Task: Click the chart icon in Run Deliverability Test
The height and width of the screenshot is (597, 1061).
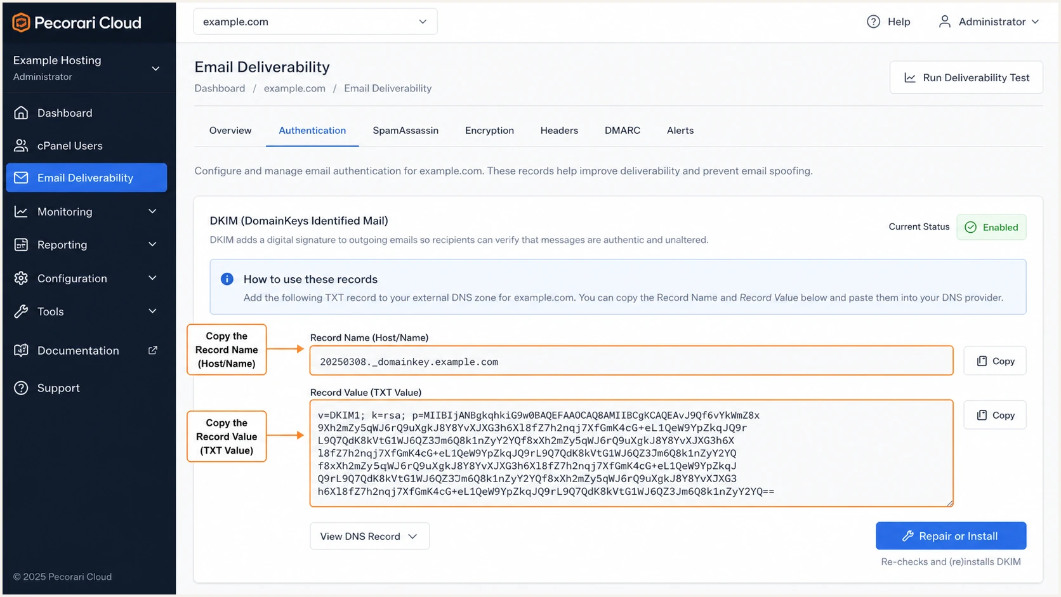Action: click(x=909, y=77)
